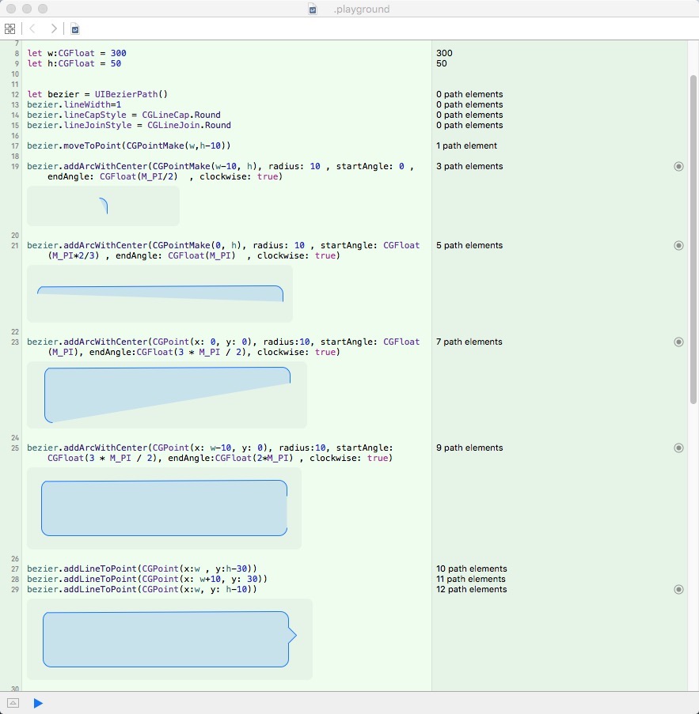Toggle inline result for 7 path elements
699x714 pixels.
point(678,342)
